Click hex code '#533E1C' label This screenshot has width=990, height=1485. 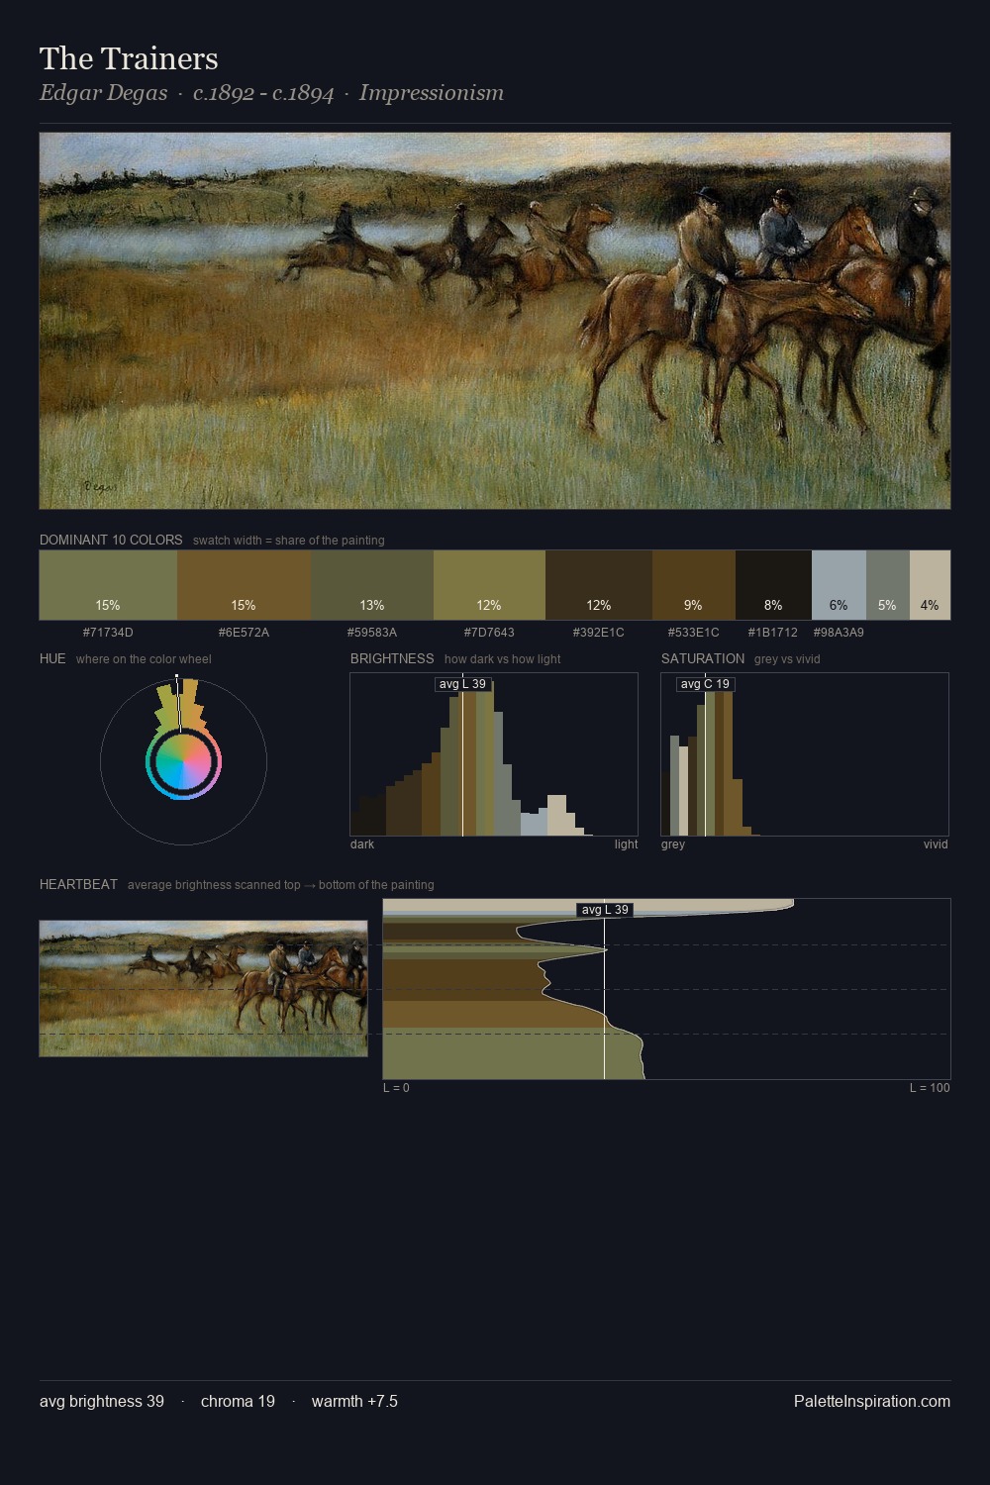(694, 632)
